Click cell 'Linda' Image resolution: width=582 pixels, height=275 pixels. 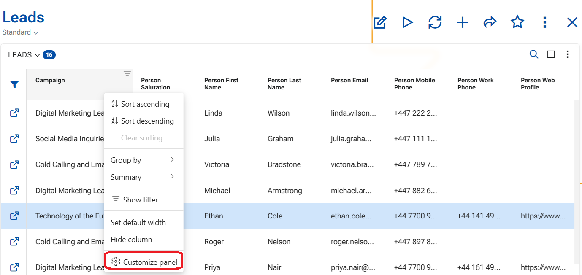[213, 113]
